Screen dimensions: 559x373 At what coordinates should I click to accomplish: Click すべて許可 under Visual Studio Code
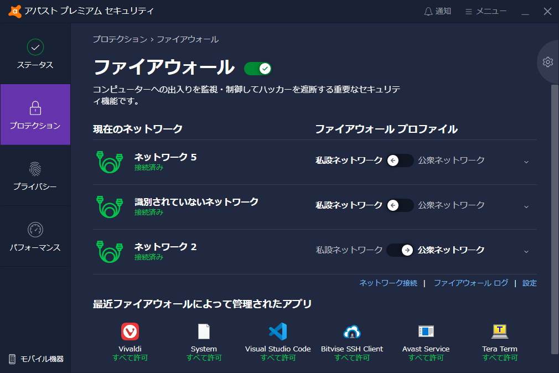pos(278,358)
